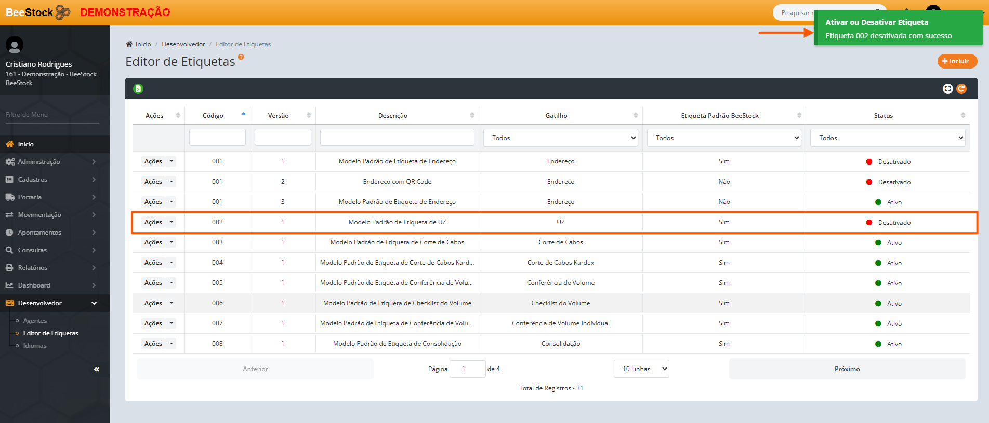989x423 pixels.
Task: Click the home icon in breadcrumb
Action: (x=129, y=44)
